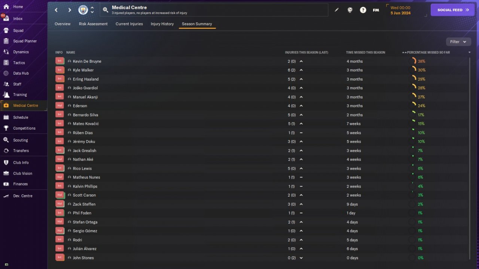
Task: Click the Manchester City club badge
Action: point(83,10)
